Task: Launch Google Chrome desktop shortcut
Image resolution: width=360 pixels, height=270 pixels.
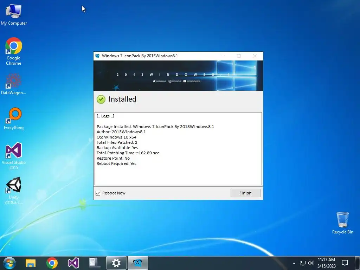Action: pos(14,51)
